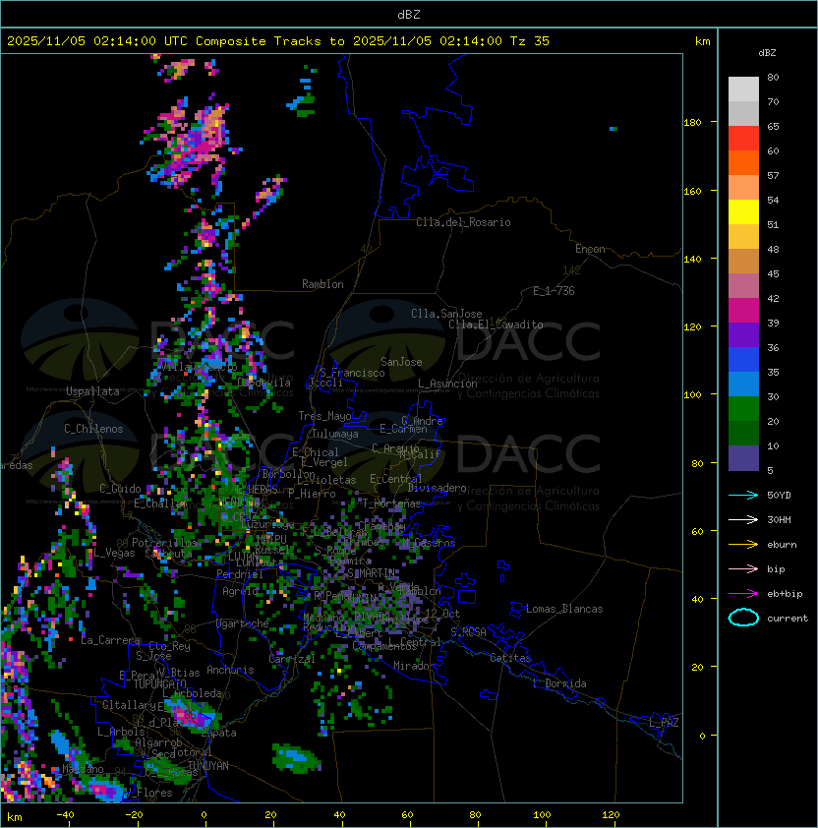Click the 'L_Vegas' map label
The width and height of the screenshot is (818, 828).
pos(114,553)
